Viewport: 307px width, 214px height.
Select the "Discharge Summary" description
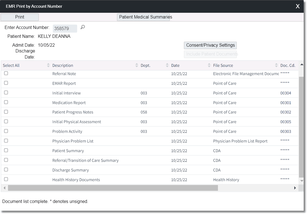pos(71,170)
